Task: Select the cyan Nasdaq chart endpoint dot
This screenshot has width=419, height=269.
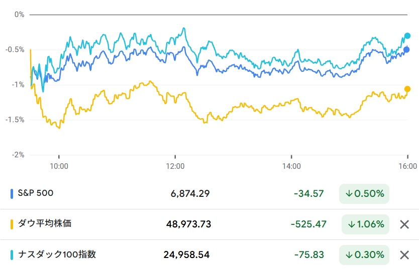Action: point(407,36)
